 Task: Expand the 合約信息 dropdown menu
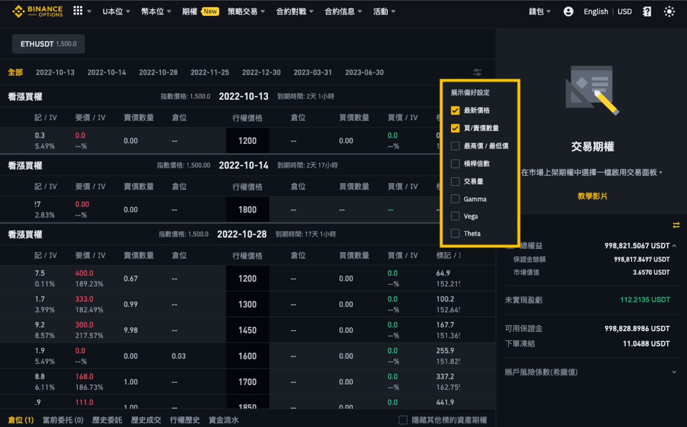click(343, 12)
